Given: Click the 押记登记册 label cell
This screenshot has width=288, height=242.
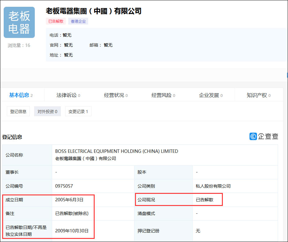Looking at the screenshot, I should [x=163, y=231].
